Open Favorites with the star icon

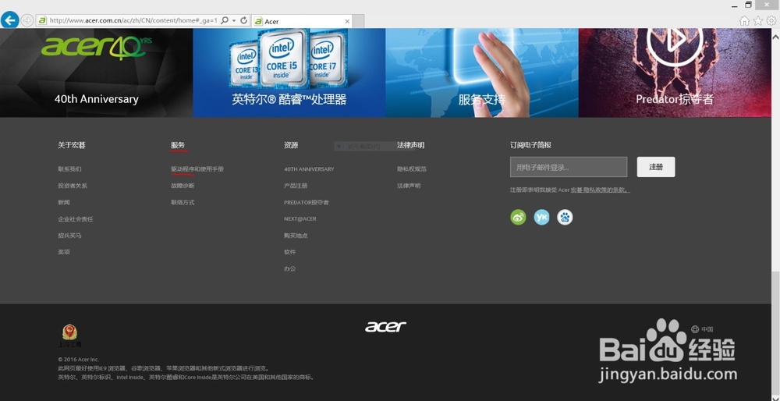[757, 20]
